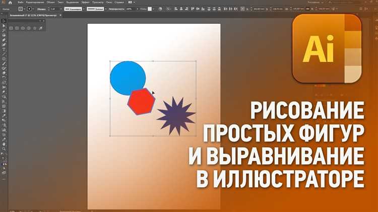Close the document tab
378x212 pixels.
[x=60, y=15]
